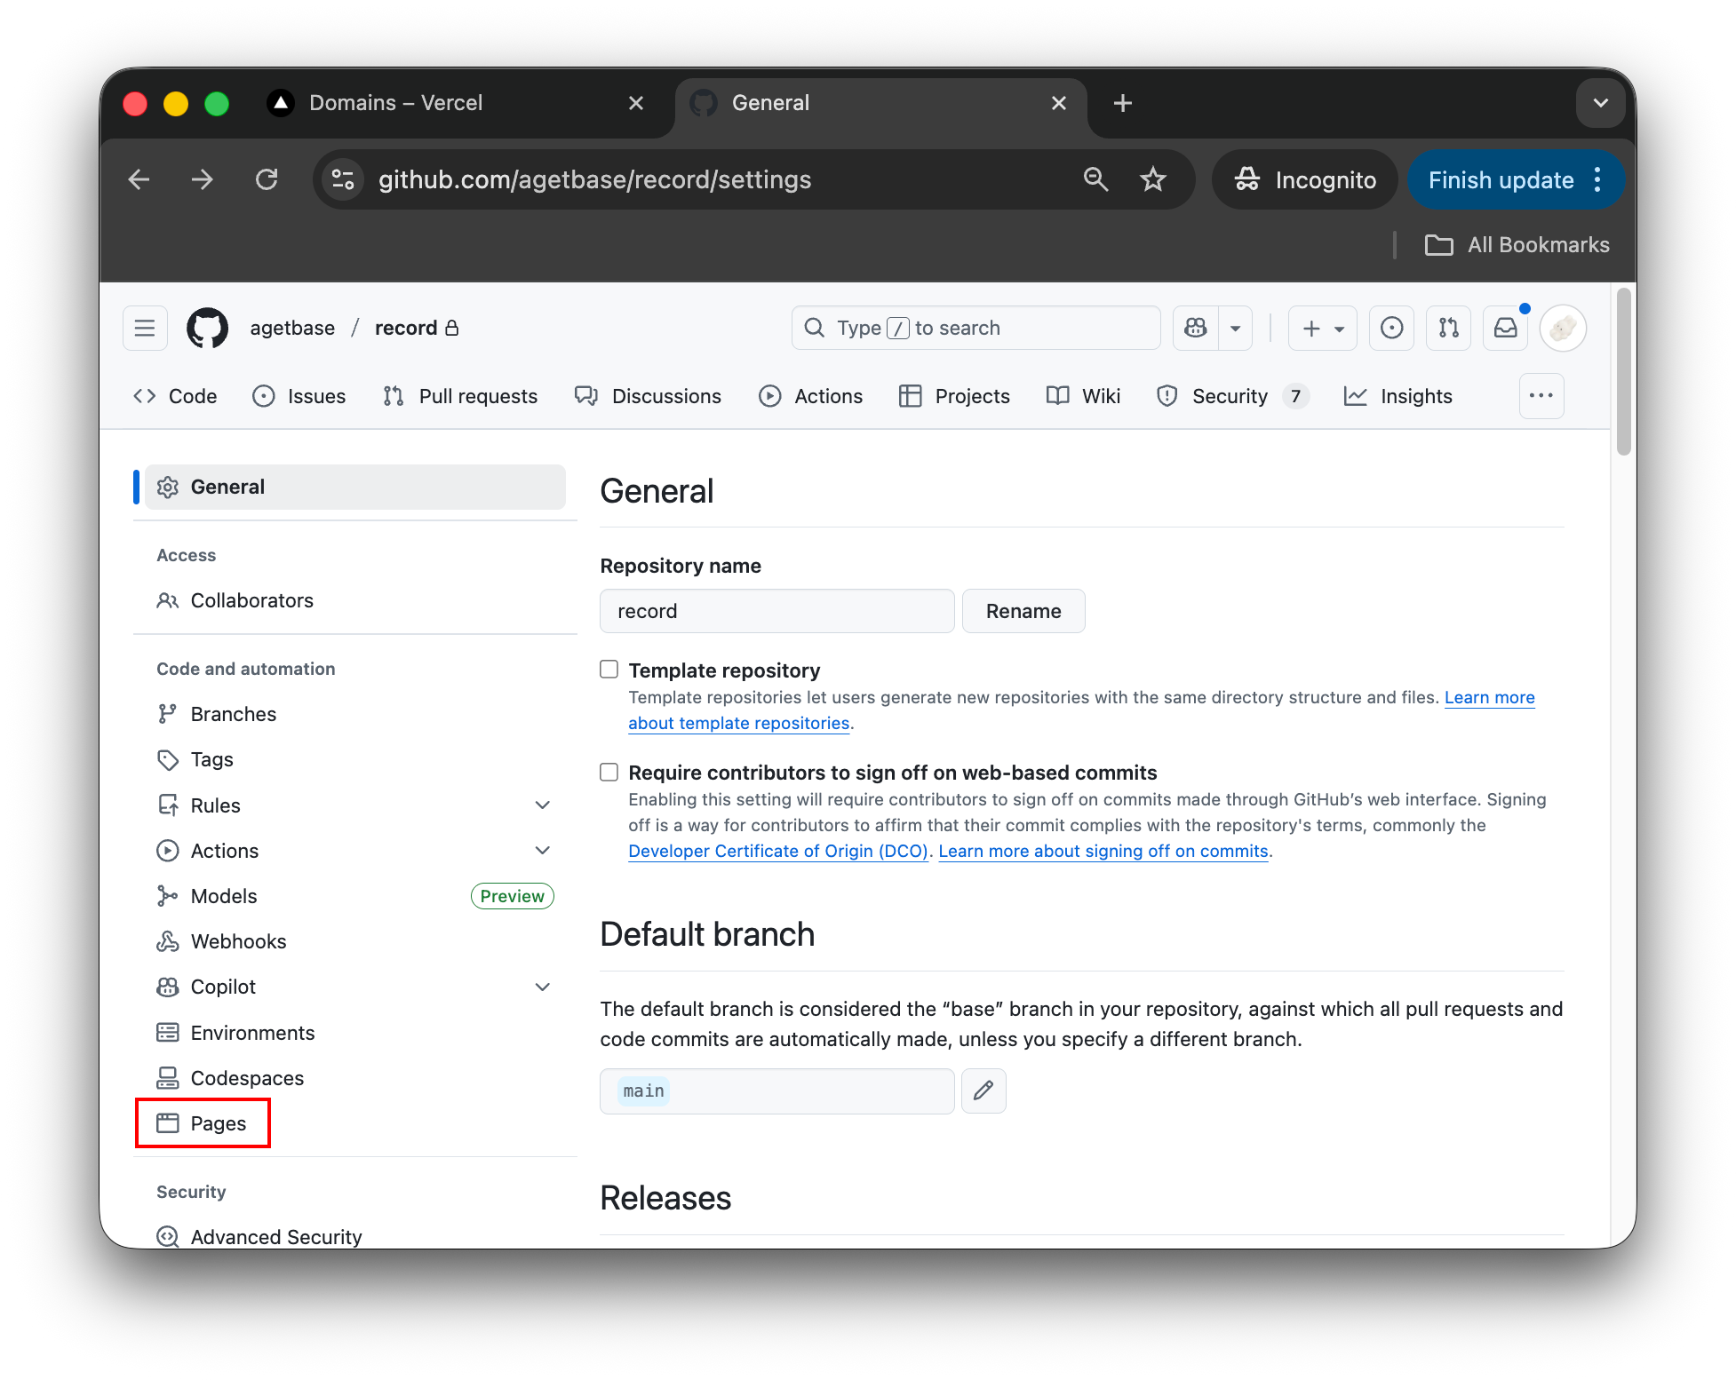Expand the Rules section in the sidebar

tap(542, 805)
